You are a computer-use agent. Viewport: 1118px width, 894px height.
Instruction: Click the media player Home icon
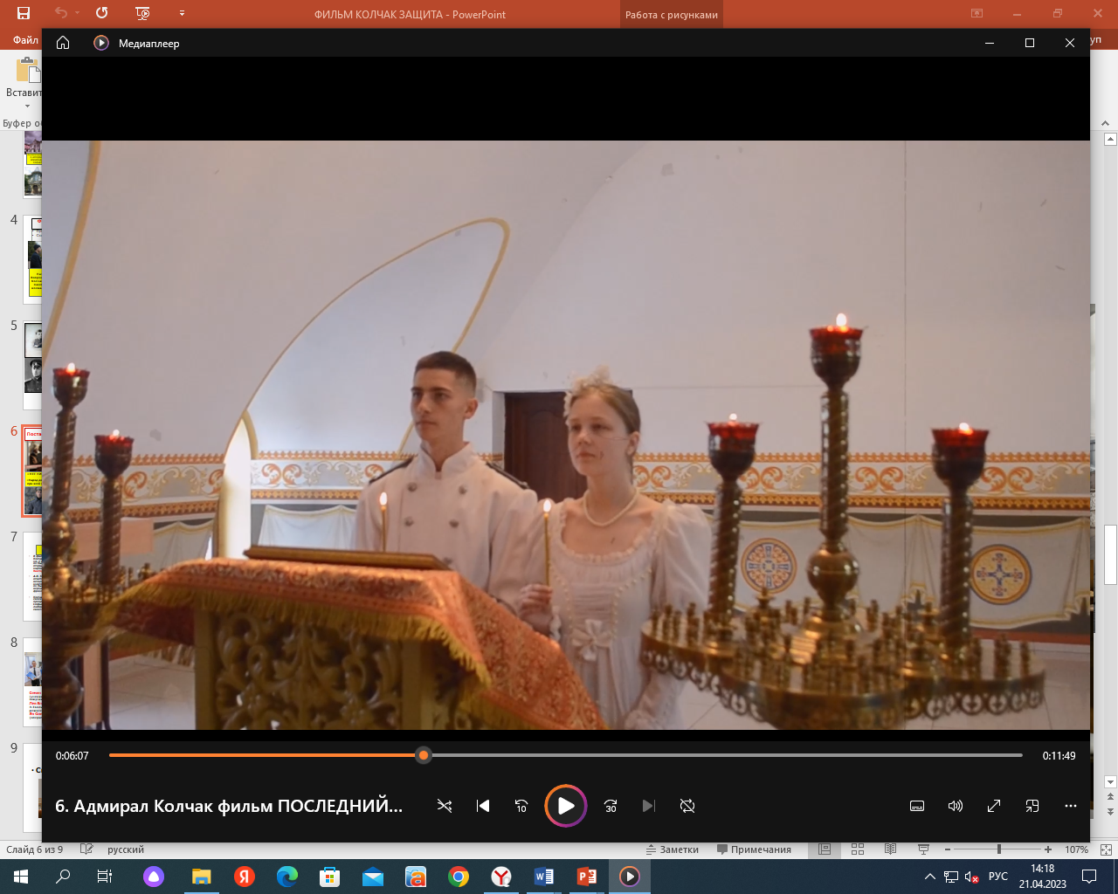63,43
